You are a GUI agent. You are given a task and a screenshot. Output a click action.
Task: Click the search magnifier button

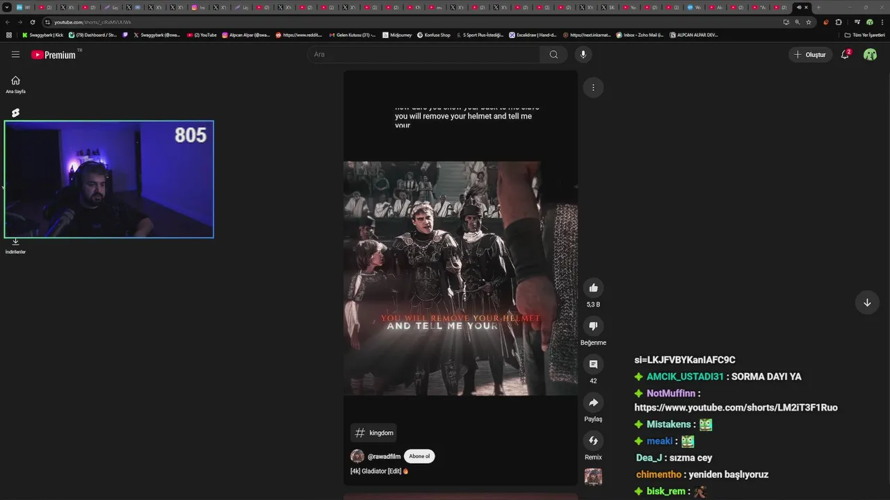553,54
